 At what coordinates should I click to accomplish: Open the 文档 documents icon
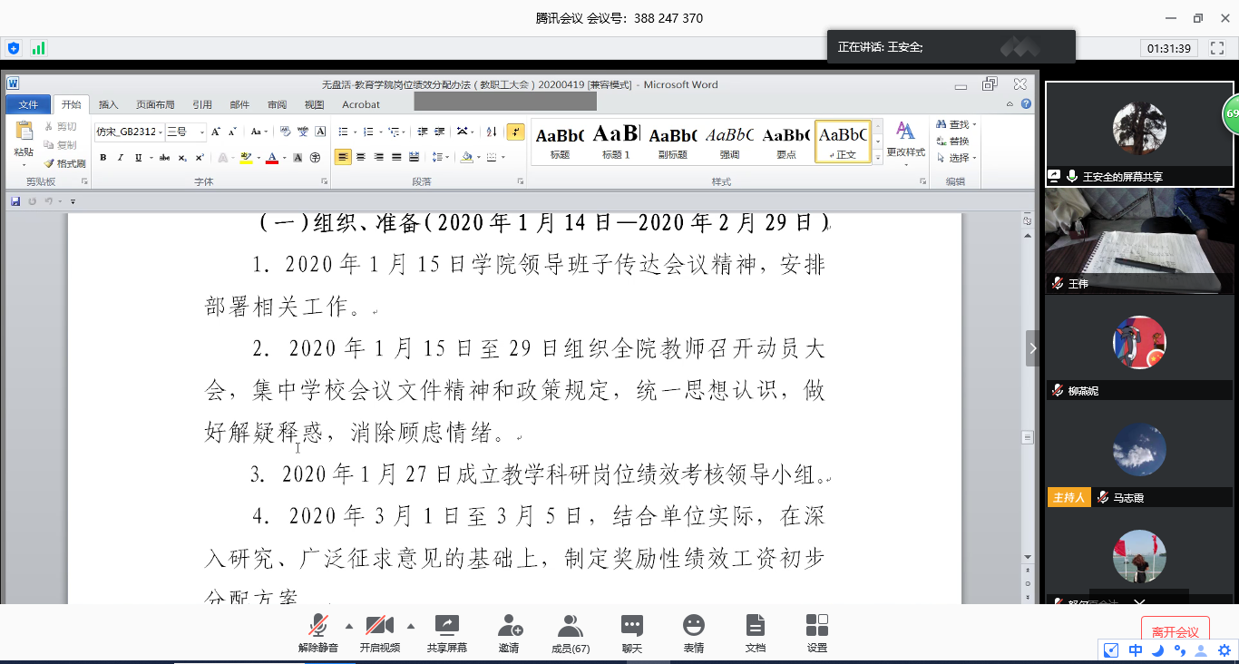click(755, 627)
